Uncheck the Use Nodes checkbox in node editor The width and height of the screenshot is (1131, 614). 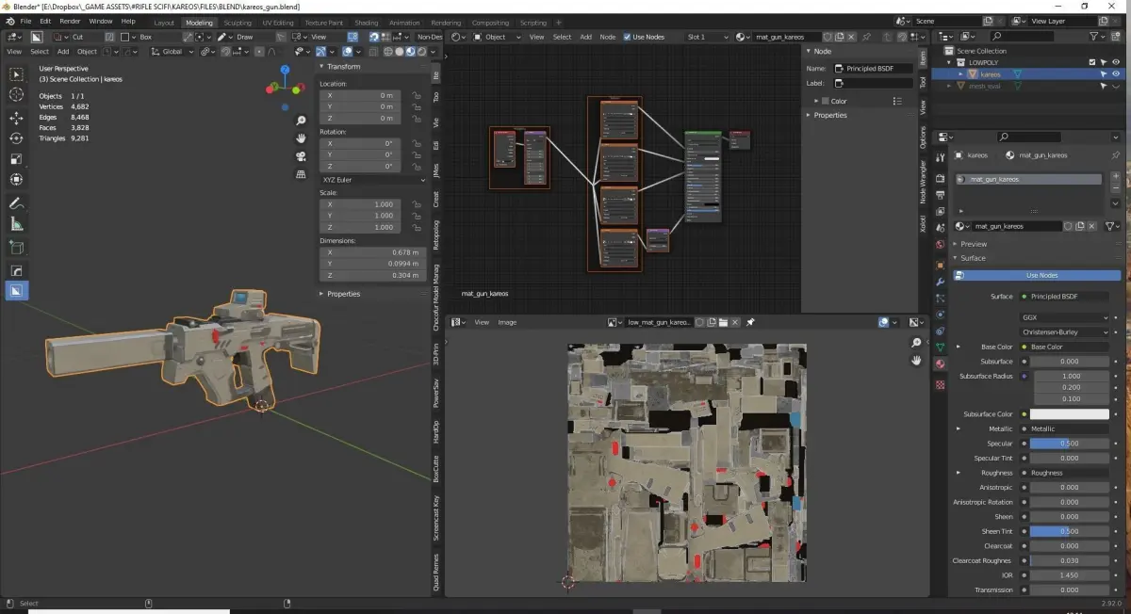tap(627, 37)
